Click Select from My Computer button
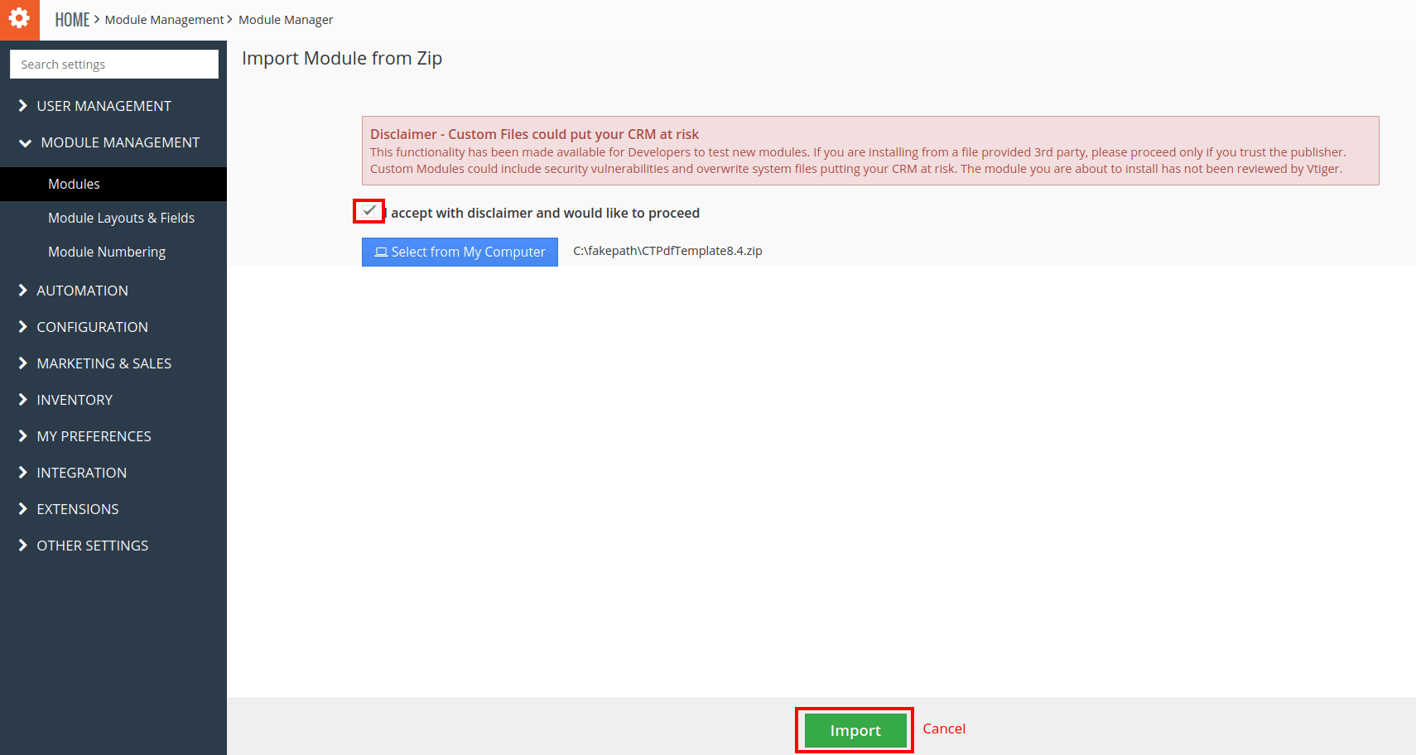1416x755 pixels. 460,252
